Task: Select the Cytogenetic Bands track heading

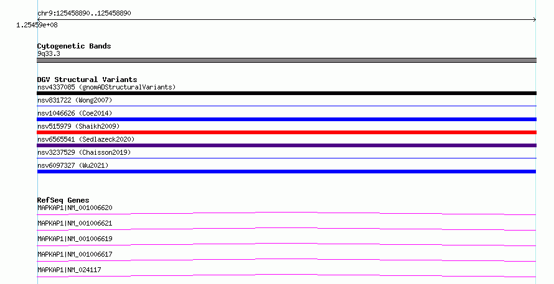Action: click(x=74, y=46)
